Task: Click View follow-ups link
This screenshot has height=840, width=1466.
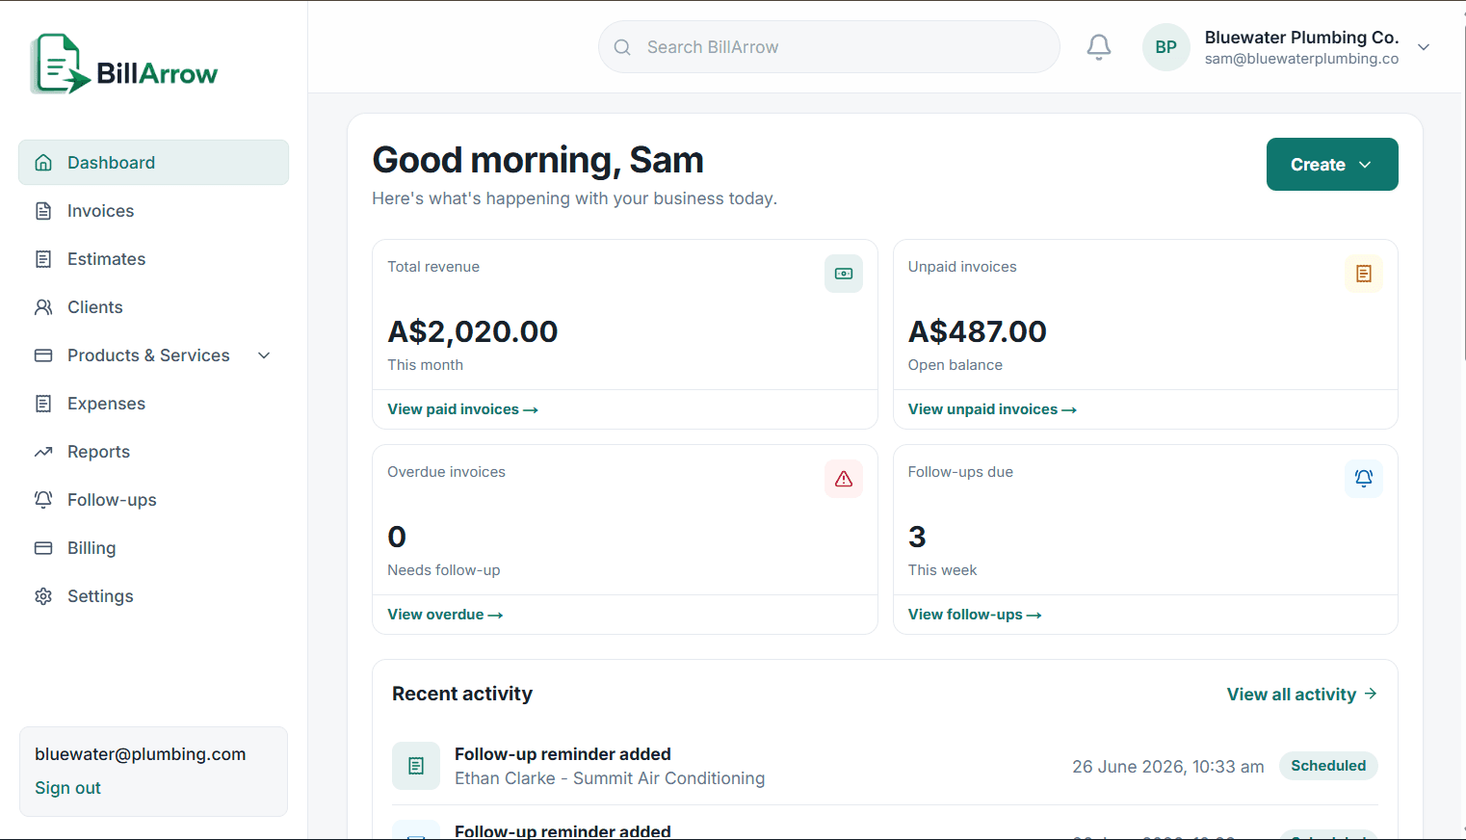Action: coord(975,615)
